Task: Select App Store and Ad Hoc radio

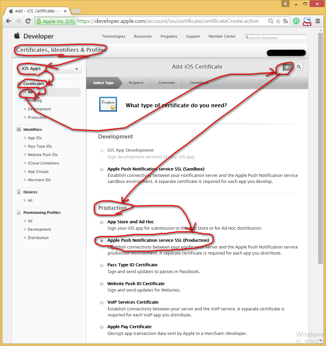Action: tap(101, 222)
